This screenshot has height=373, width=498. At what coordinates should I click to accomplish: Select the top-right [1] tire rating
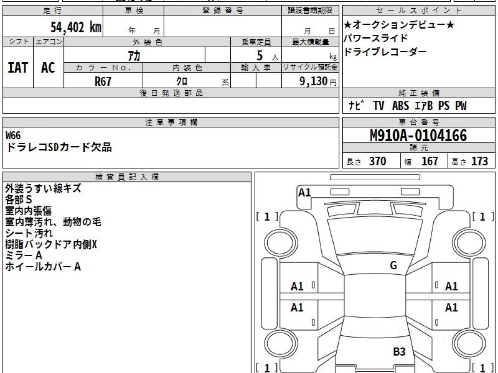[483, 216]
